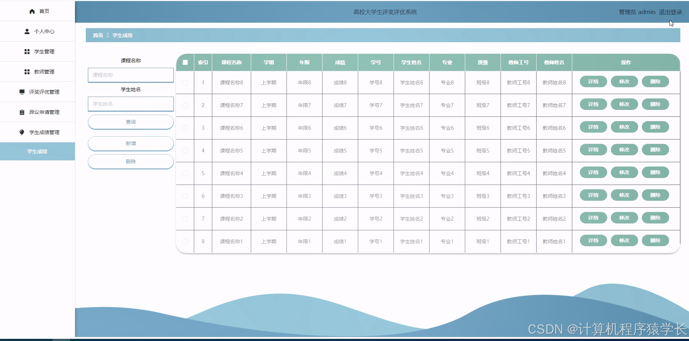Expand the 教师管理 sidebar menu
This screenshot has width=689, height=341.
(37, 72)
